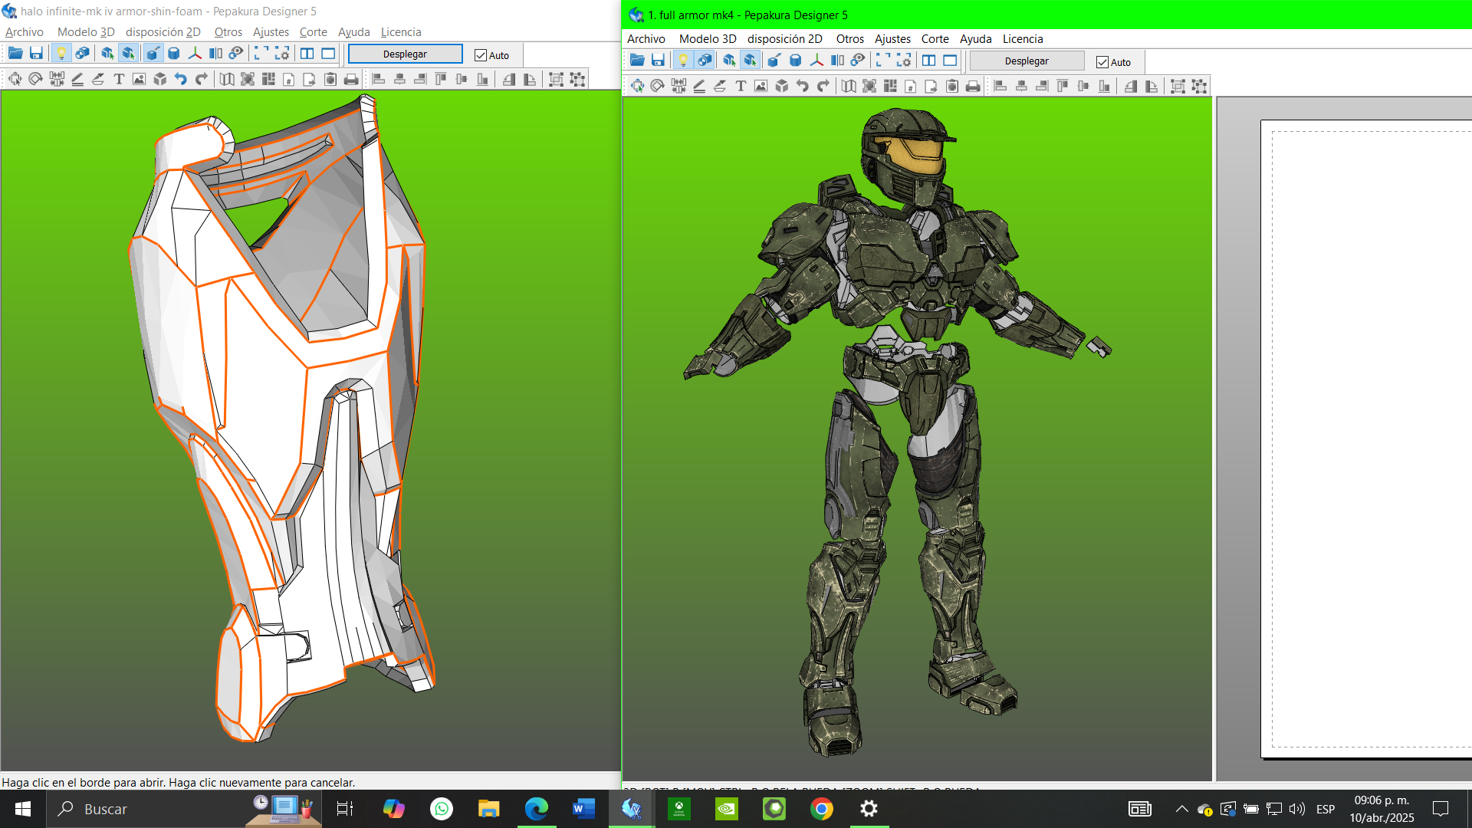
Task: Click select-and-move tool in halo infinite window
Action: pyautogui.click(x=15, y=79)
